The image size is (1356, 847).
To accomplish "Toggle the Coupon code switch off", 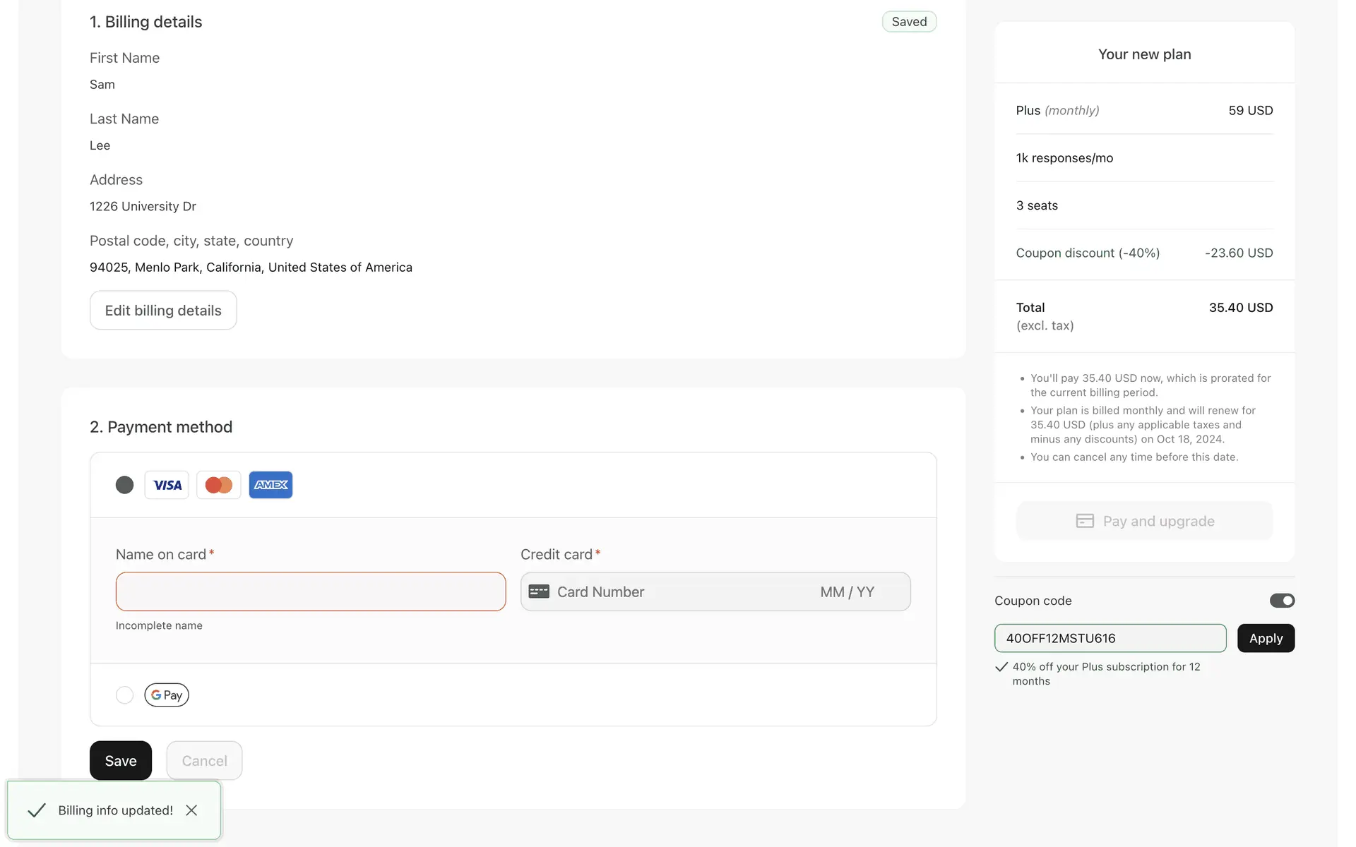I will [x=1282, y=601].
